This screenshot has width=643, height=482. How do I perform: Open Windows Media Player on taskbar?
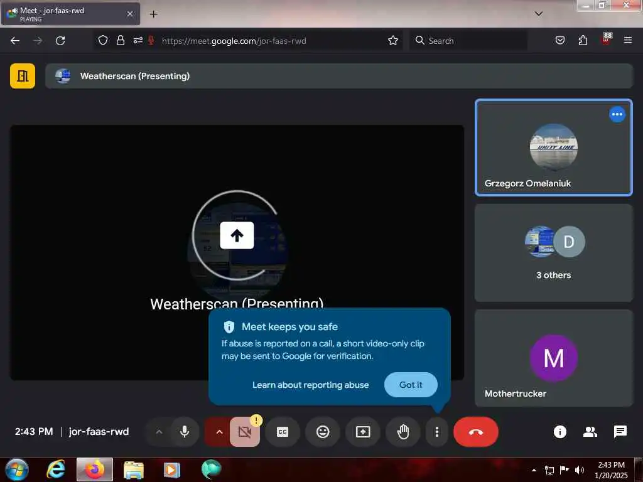172,470
